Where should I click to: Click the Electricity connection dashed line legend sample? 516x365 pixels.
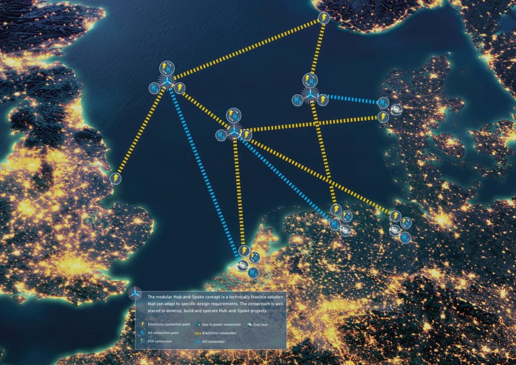click(199, 333)
